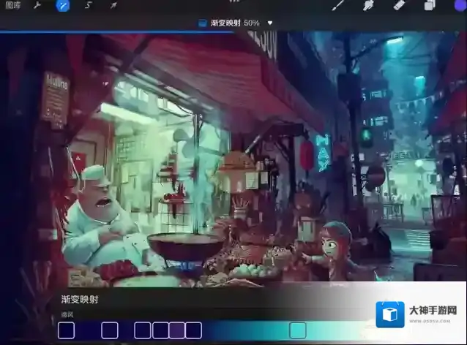The width and height of the screenshot is (467, 345).
Task: Select the S-shaped Selection tool
Action: pos(89,5)
